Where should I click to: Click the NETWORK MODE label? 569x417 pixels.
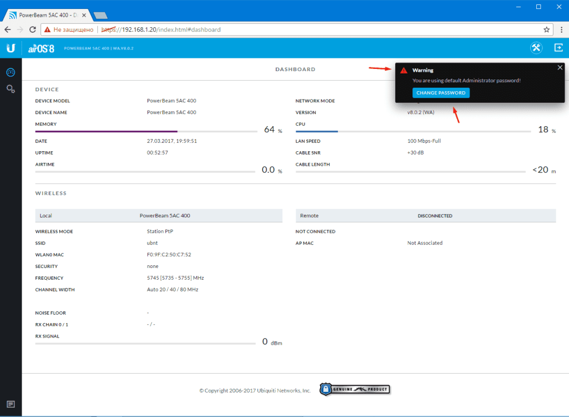315,101
